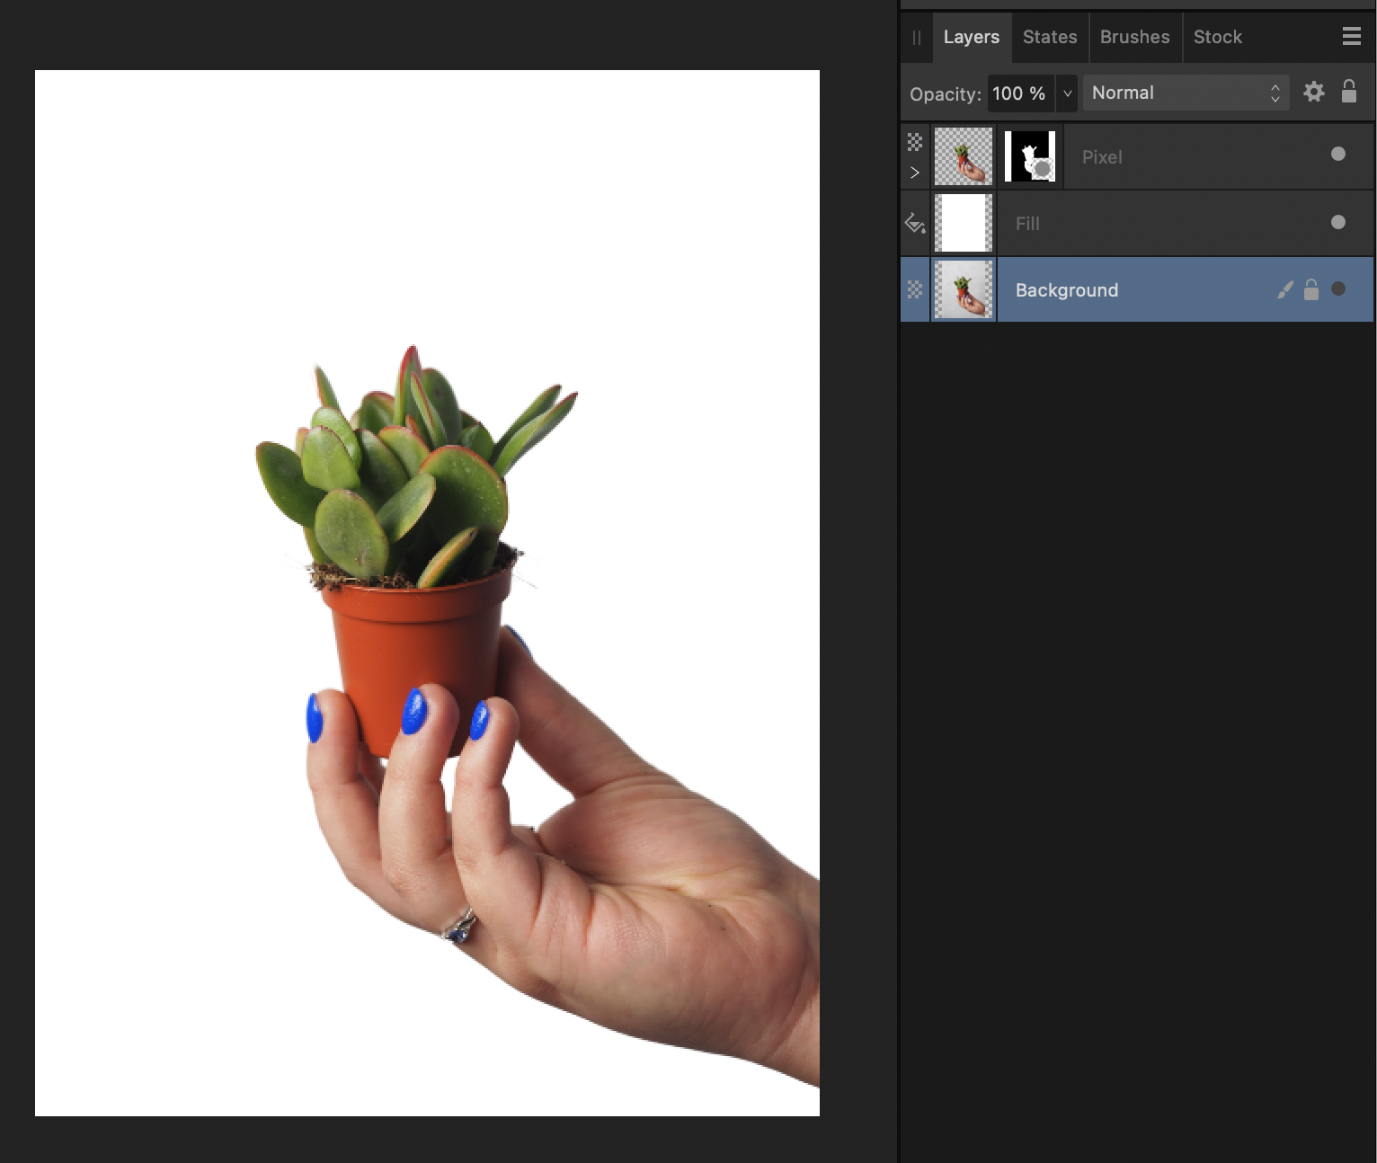
Task: Switch to the Layers tab
Action: pyautogui.click(x=972, y=37)
